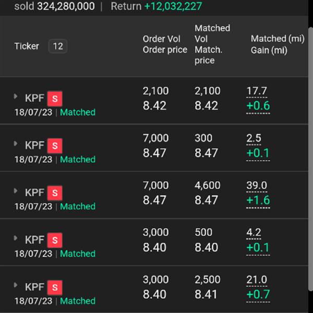Screen dimensions: 313x313
Task: Expand the KPF order with matched value 39.0
Action: point(15,191)
